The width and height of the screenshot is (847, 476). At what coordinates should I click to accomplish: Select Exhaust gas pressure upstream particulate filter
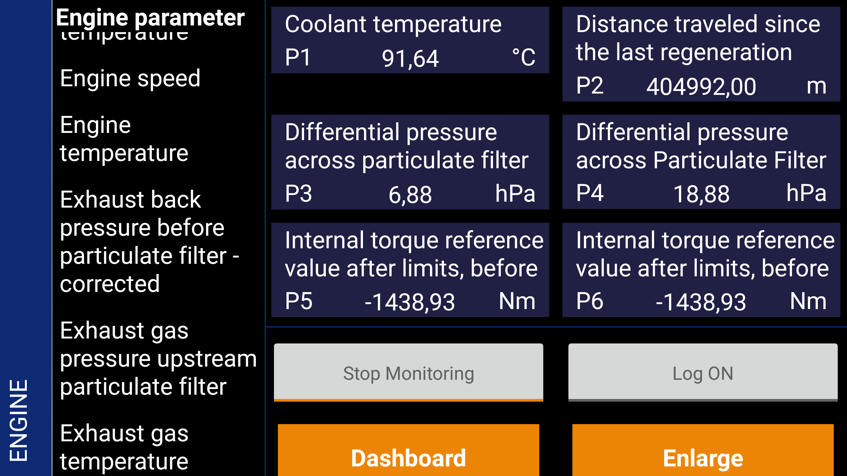click(x=158, y=358)
